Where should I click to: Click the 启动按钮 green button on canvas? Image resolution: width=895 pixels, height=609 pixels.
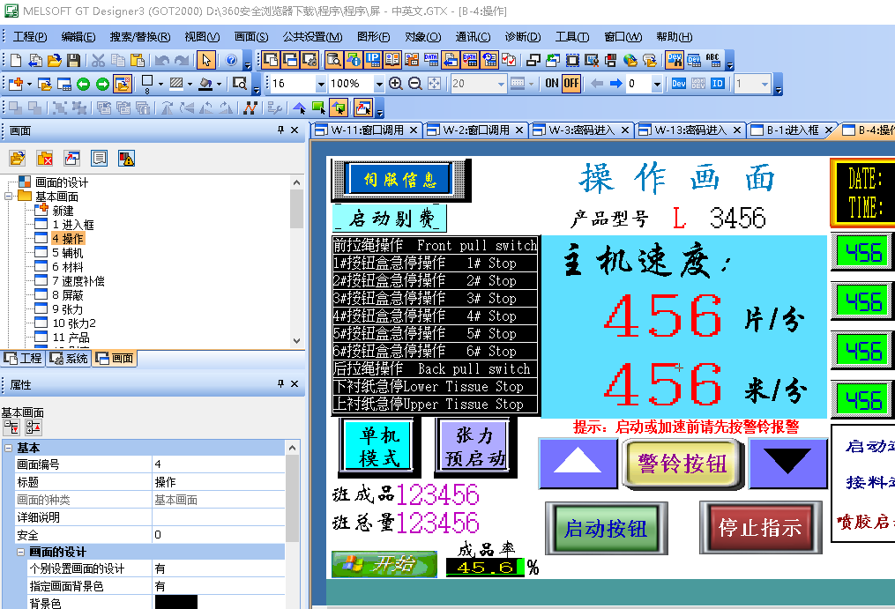click(x=605, y=528)
